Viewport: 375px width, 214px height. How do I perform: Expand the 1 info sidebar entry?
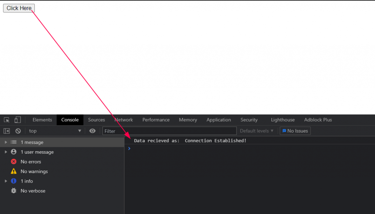pyautogui.click(x=5, y=181)
